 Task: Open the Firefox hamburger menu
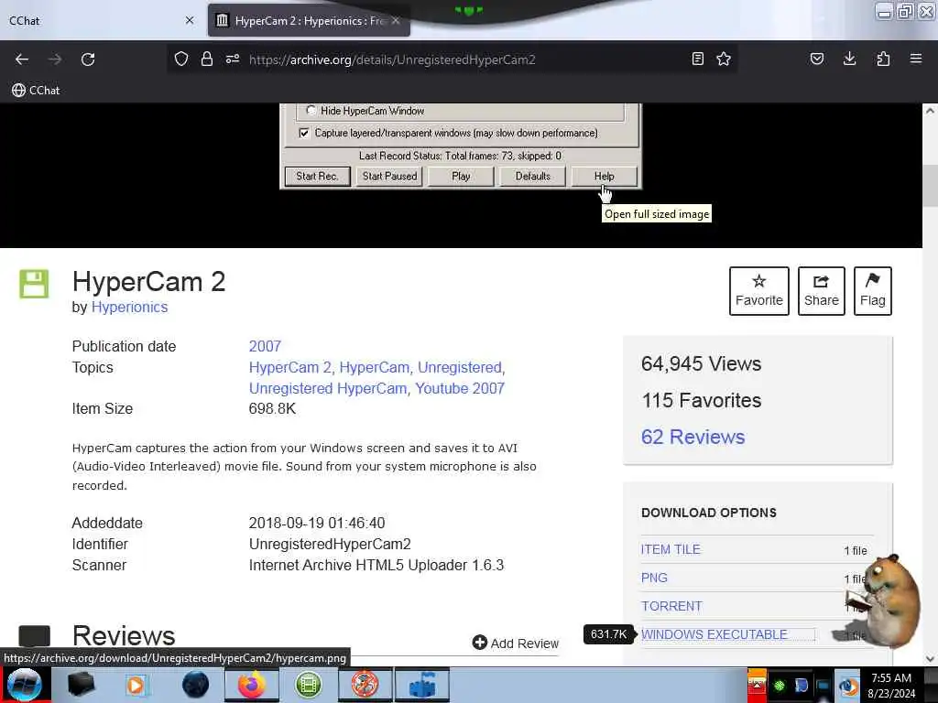pyautogui.click(x=916, y=59)
